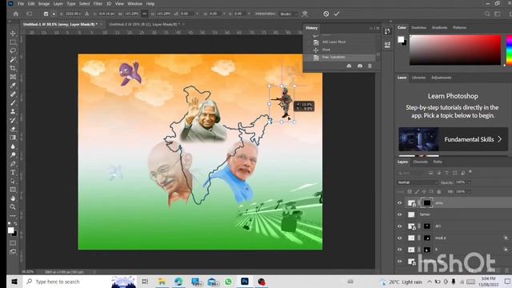
Task: Expand the Fundamental Skills topic arrow
Action: pyautogui.click(x=499, y=139)
